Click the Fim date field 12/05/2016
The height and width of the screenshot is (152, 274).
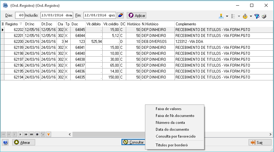click(99, 15)
